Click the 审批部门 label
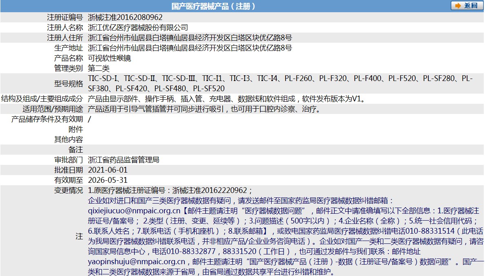 pos(69,160)
